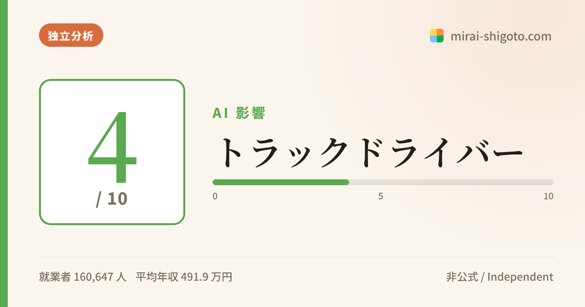Viewport: 585px width, 307px height.
Task: Click the 非公式 / Independent footer text
Action: pos(500,277)
